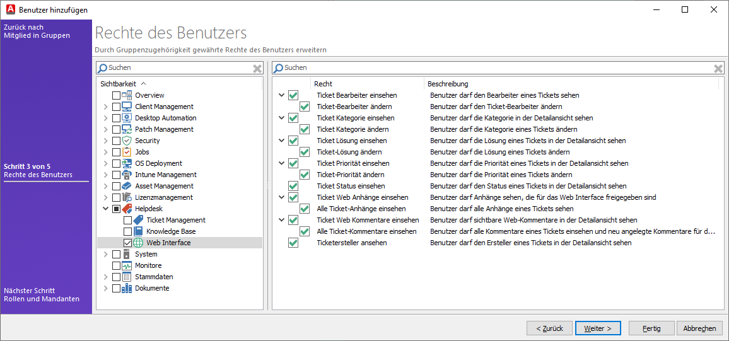This screenshot has height=341, width=729.
Task: Click the Jobs clipboard icon
Action: click(127, 152)
